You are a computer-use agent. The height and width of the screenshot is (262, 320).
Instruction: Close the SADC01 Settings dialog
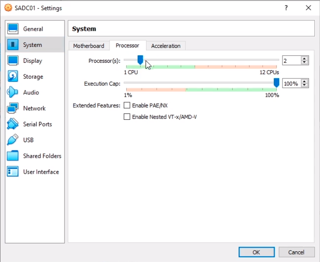[308, 8]
